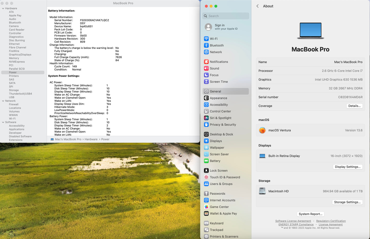Open the Trackpad icon

206,230
